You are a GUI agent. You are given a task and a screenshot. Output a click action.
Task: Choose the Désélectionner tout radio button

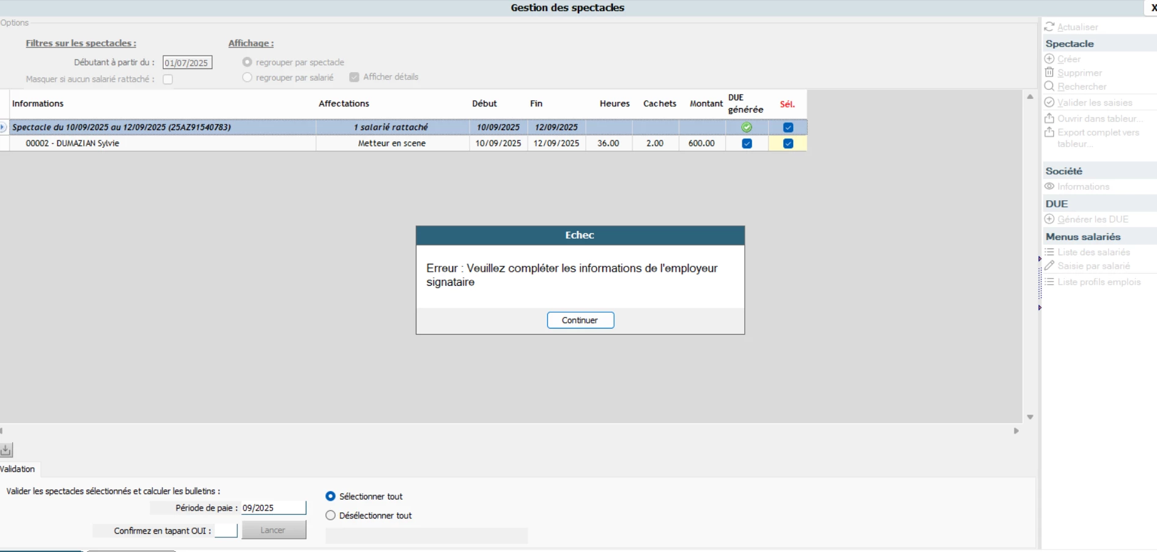tap(331, 515)
